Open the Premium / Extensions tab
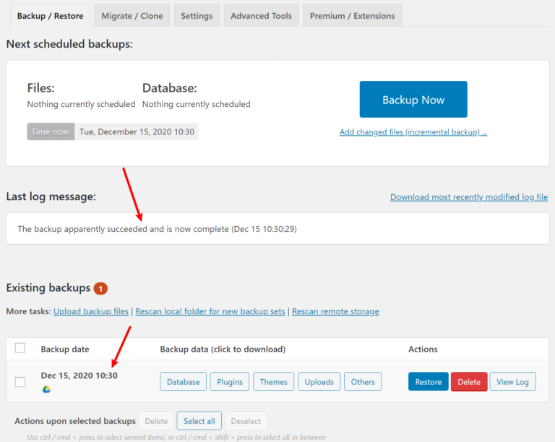 (x=352, y=16)
